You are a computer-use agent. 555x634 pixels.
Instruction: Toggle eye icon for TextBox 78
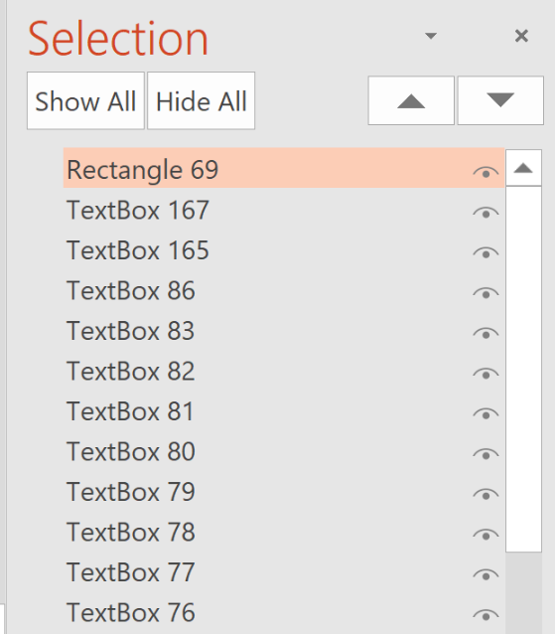point(486,535)
